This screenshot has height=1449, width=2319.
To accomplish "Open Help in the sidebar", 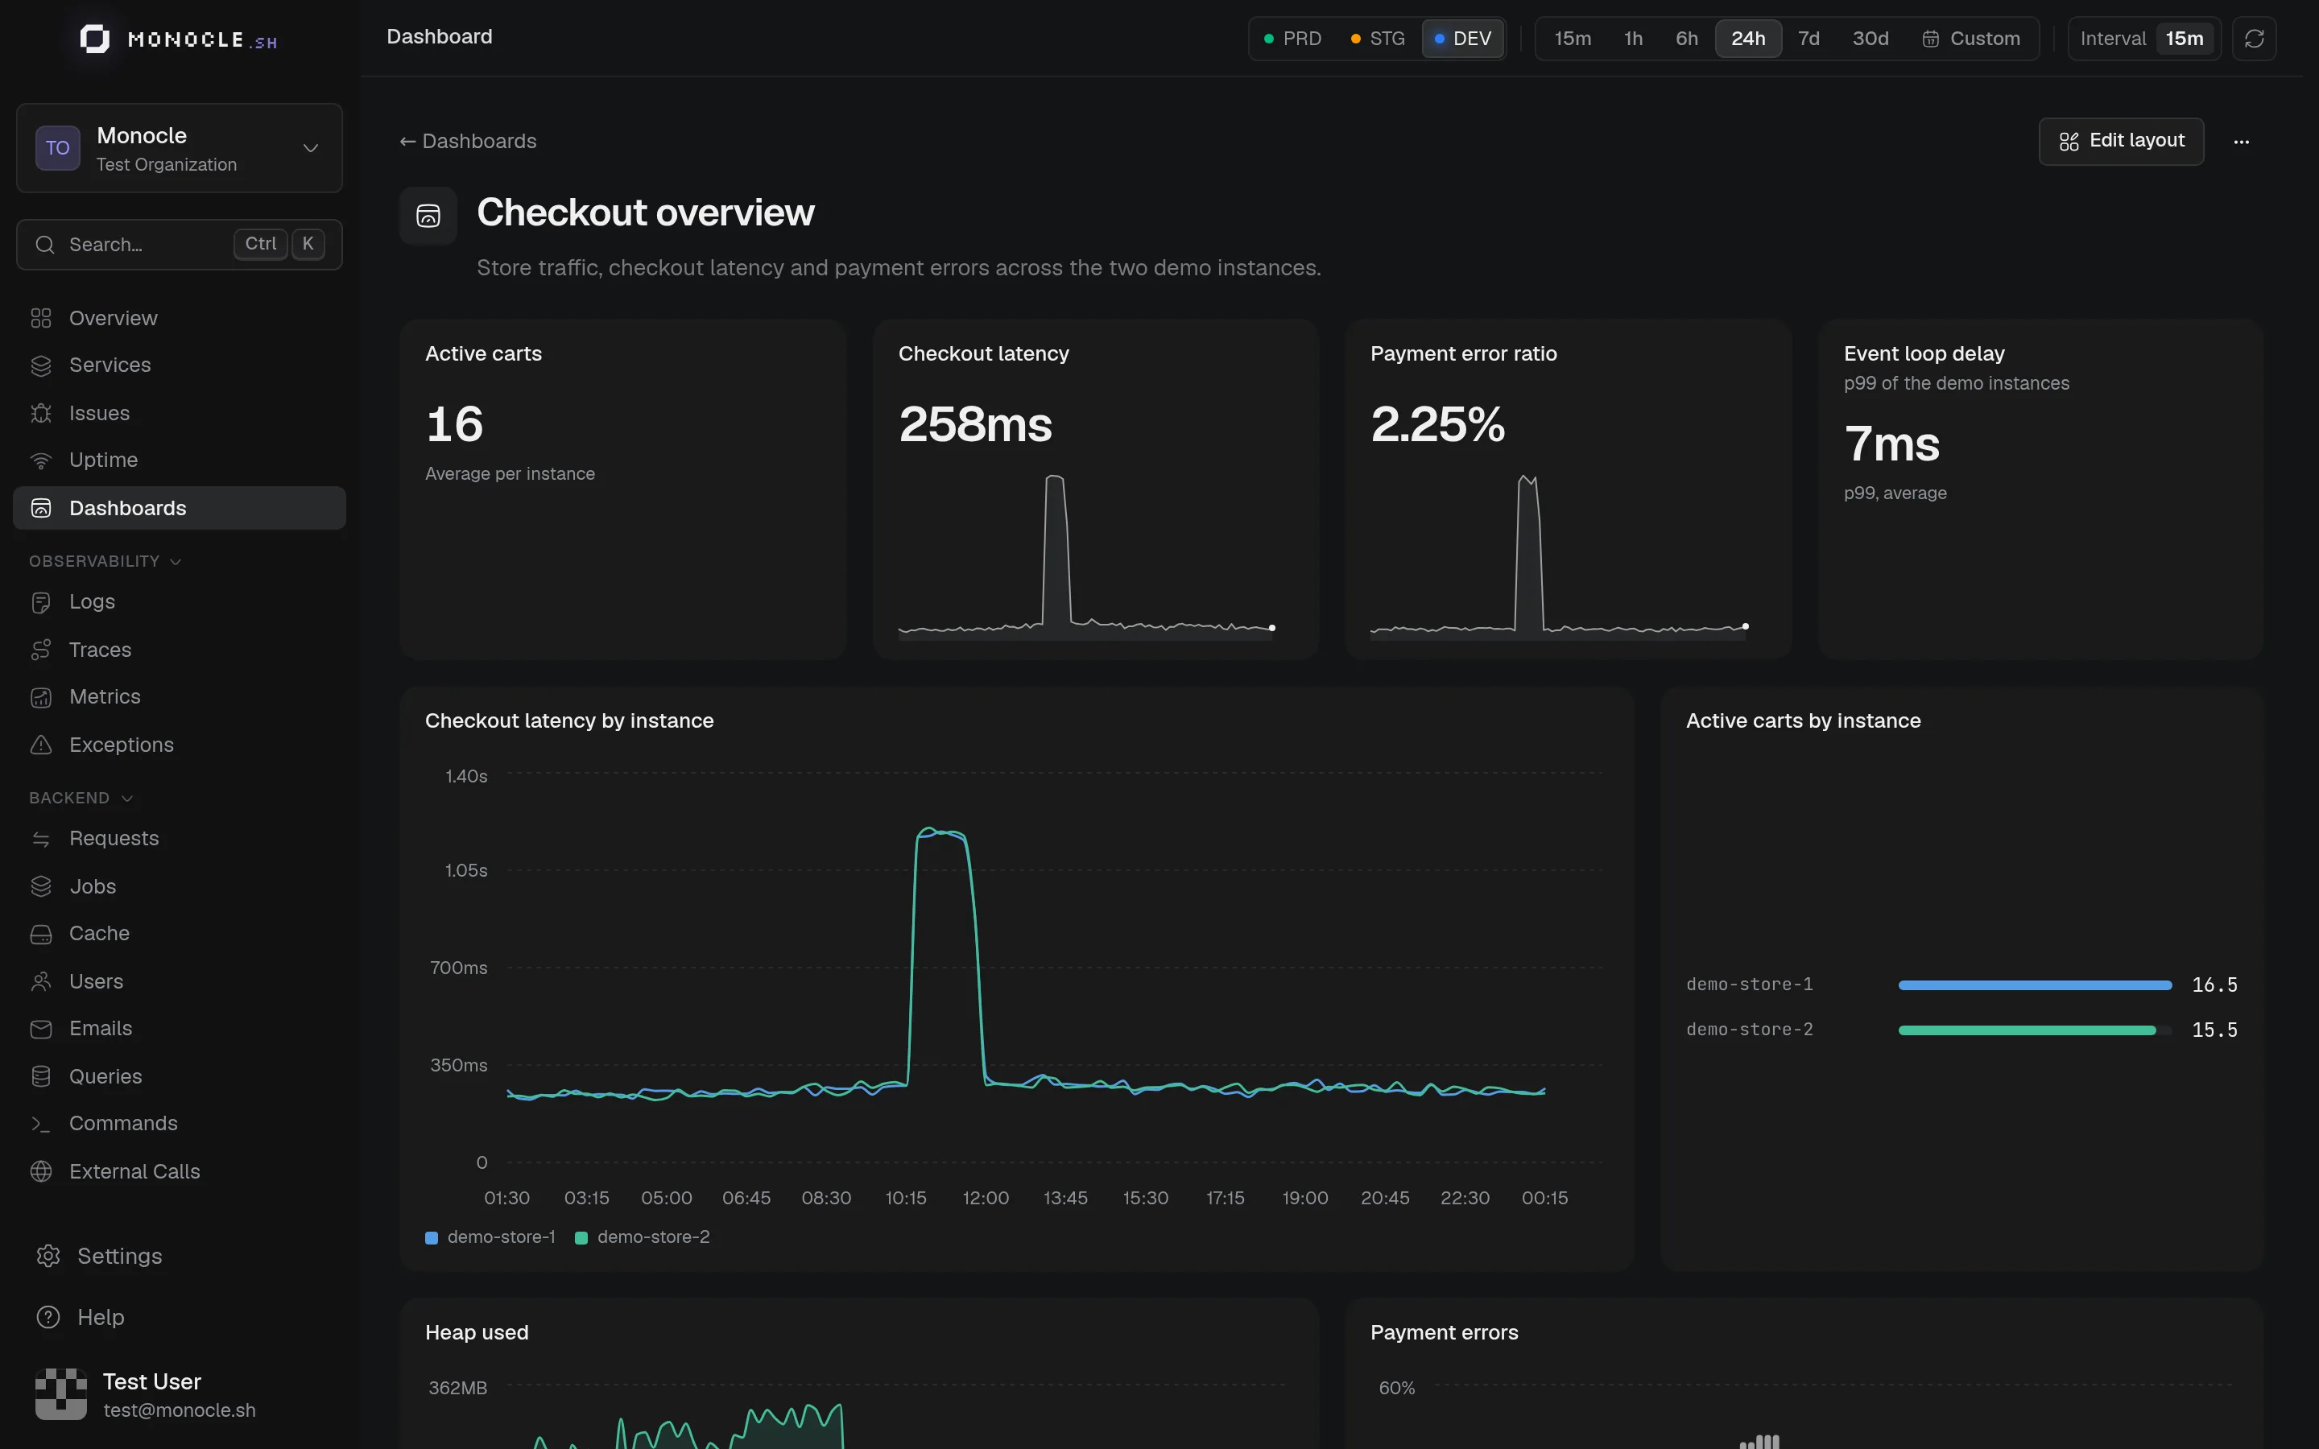I will pos(180,1318).
